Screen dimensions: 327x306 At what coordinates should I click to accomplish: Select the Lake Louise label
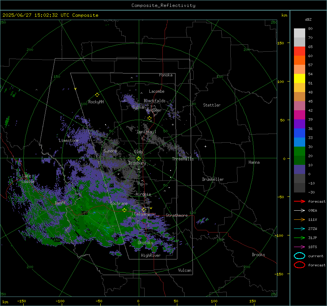pos(28,179)
